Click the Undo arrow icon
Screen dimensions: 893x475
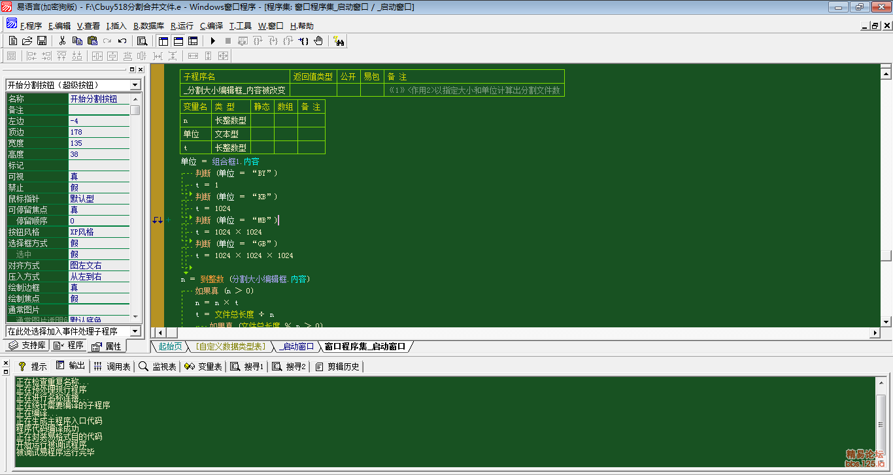tap(122, 41)
